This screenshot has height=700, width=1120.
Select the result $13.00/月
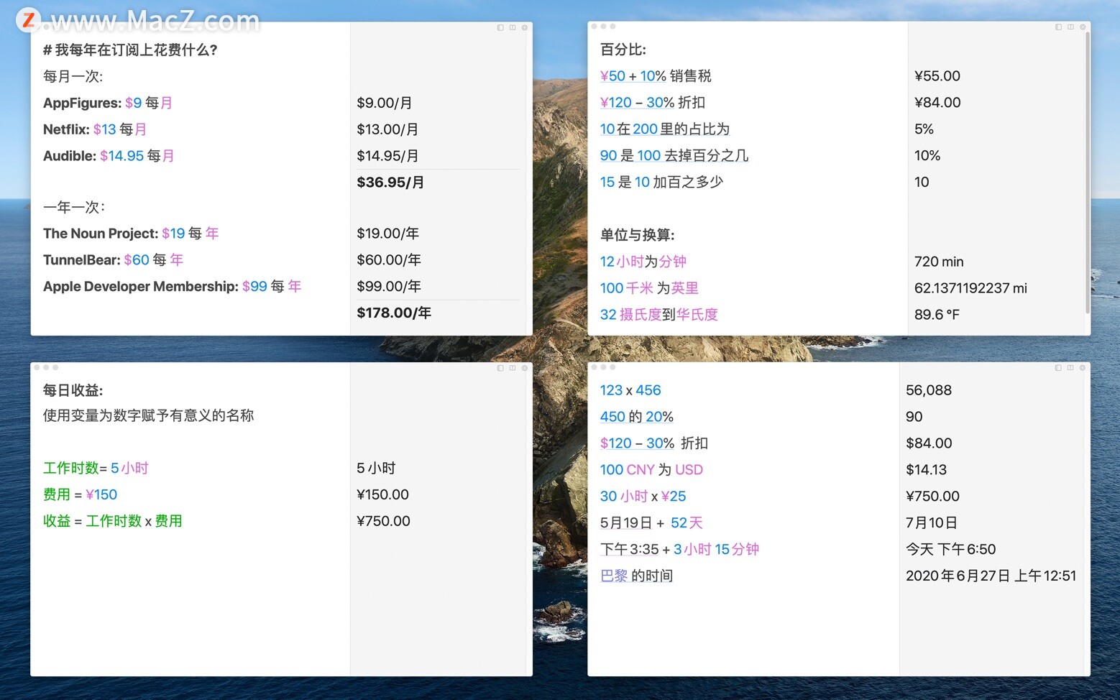click(x=387, y=129)
